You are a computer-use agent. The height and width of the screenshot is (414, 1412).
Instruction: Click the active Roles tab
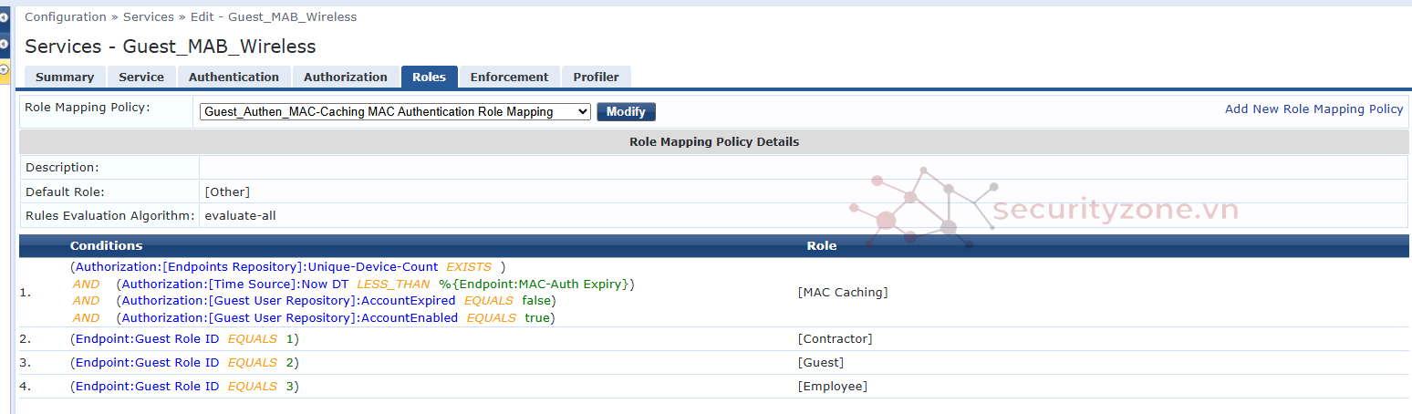tap(429, 78)
